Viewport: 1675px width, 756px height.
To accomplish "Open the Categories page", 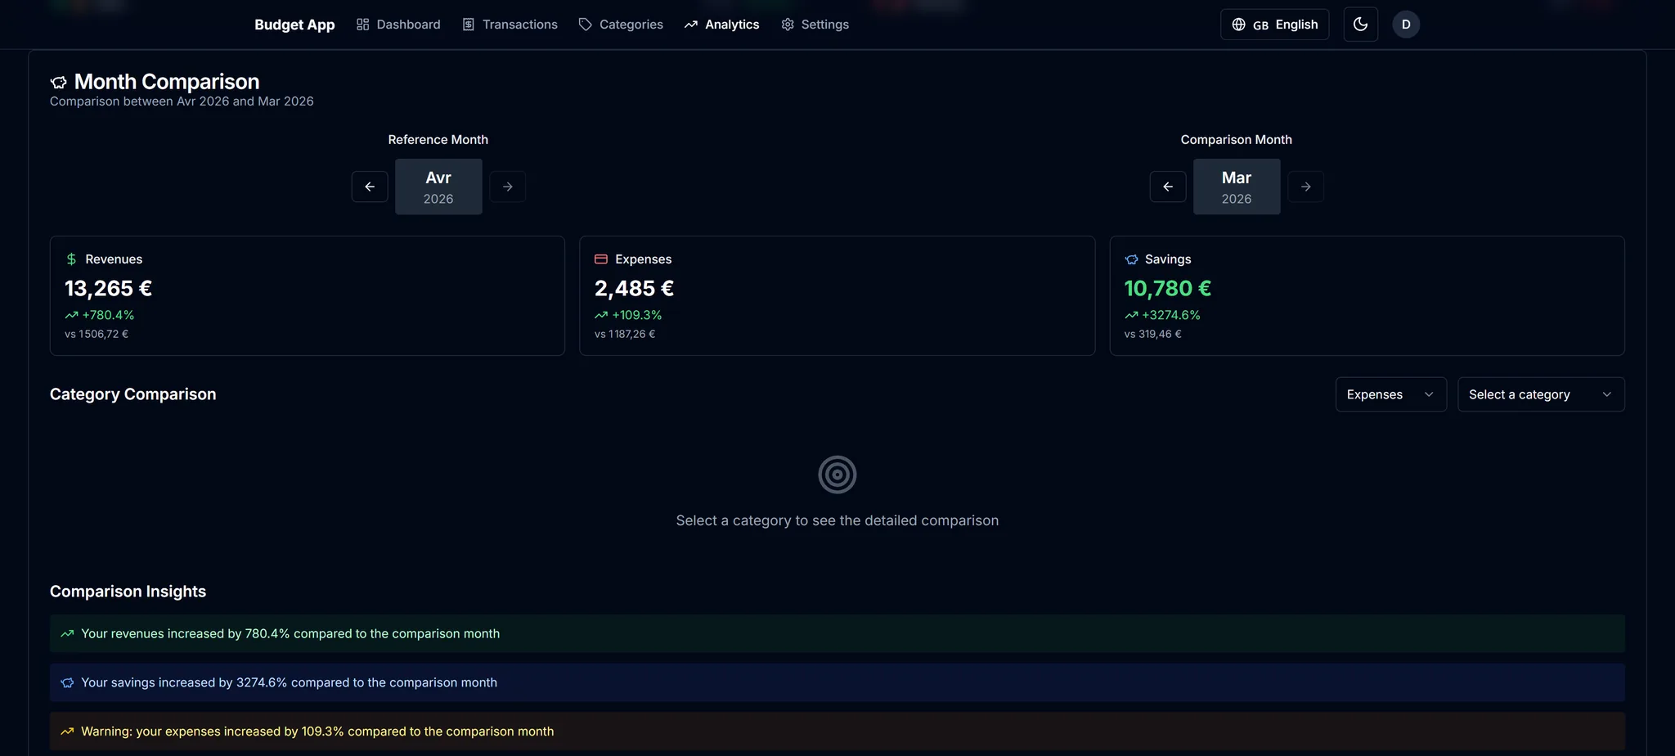I will (621, 25).
